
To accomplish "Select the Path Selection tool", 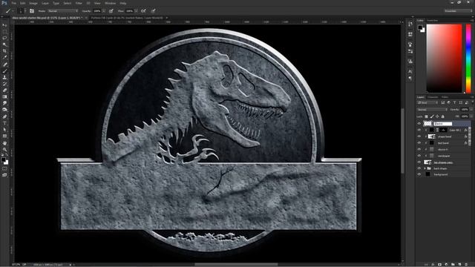I will (x=4, y=130).
